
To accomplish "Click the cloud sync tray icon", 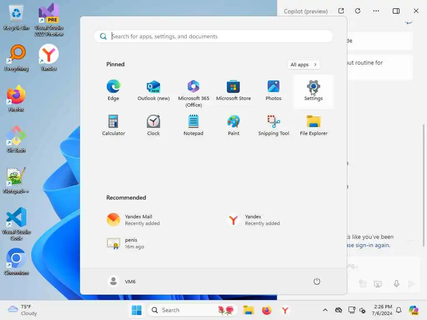I will pos(339,310).
